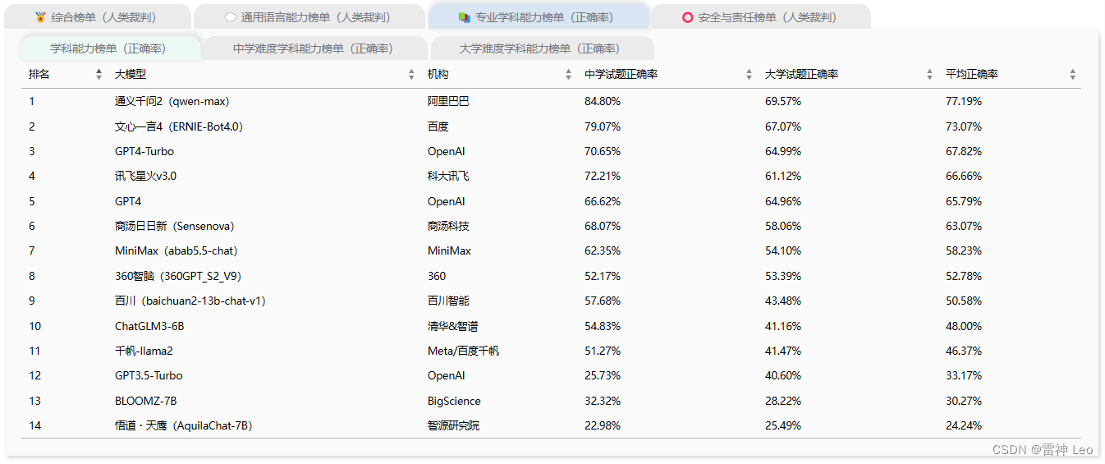Viewport: 1105px width, 464px height.
Task: Click the GPT4-Turbo model name
Action: [x=144, y=151]
